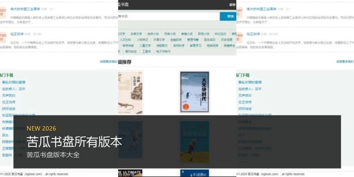Viewport: 354px width, 177px height.
Task: Click 苦瓜书盘所有版本 banner title
Action: (x=74, y=142)
